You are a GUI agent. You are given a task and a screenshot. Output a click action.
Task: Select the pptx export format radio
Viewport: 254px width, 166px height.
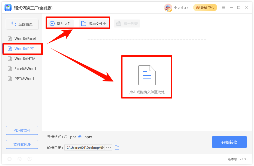point(80,137)
